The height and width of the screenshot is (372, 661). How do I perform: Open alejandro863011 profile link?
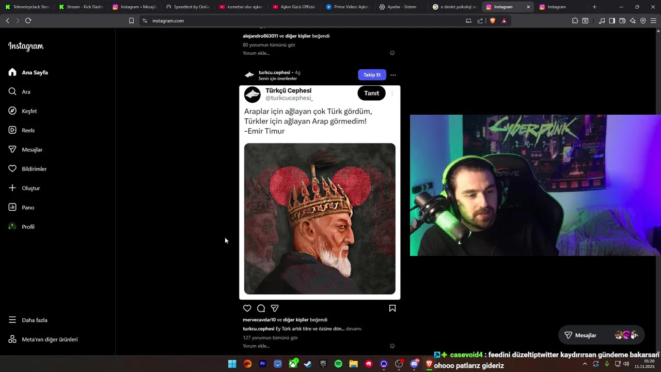[x=260, y=36]
